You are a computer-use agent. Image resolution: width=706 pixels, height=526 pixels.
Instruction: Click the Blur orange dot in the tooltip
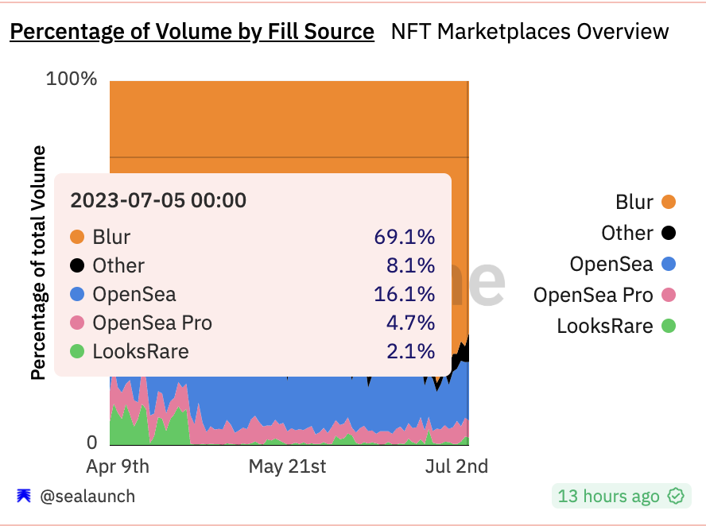pyautogui.click(x=77, y=237)
